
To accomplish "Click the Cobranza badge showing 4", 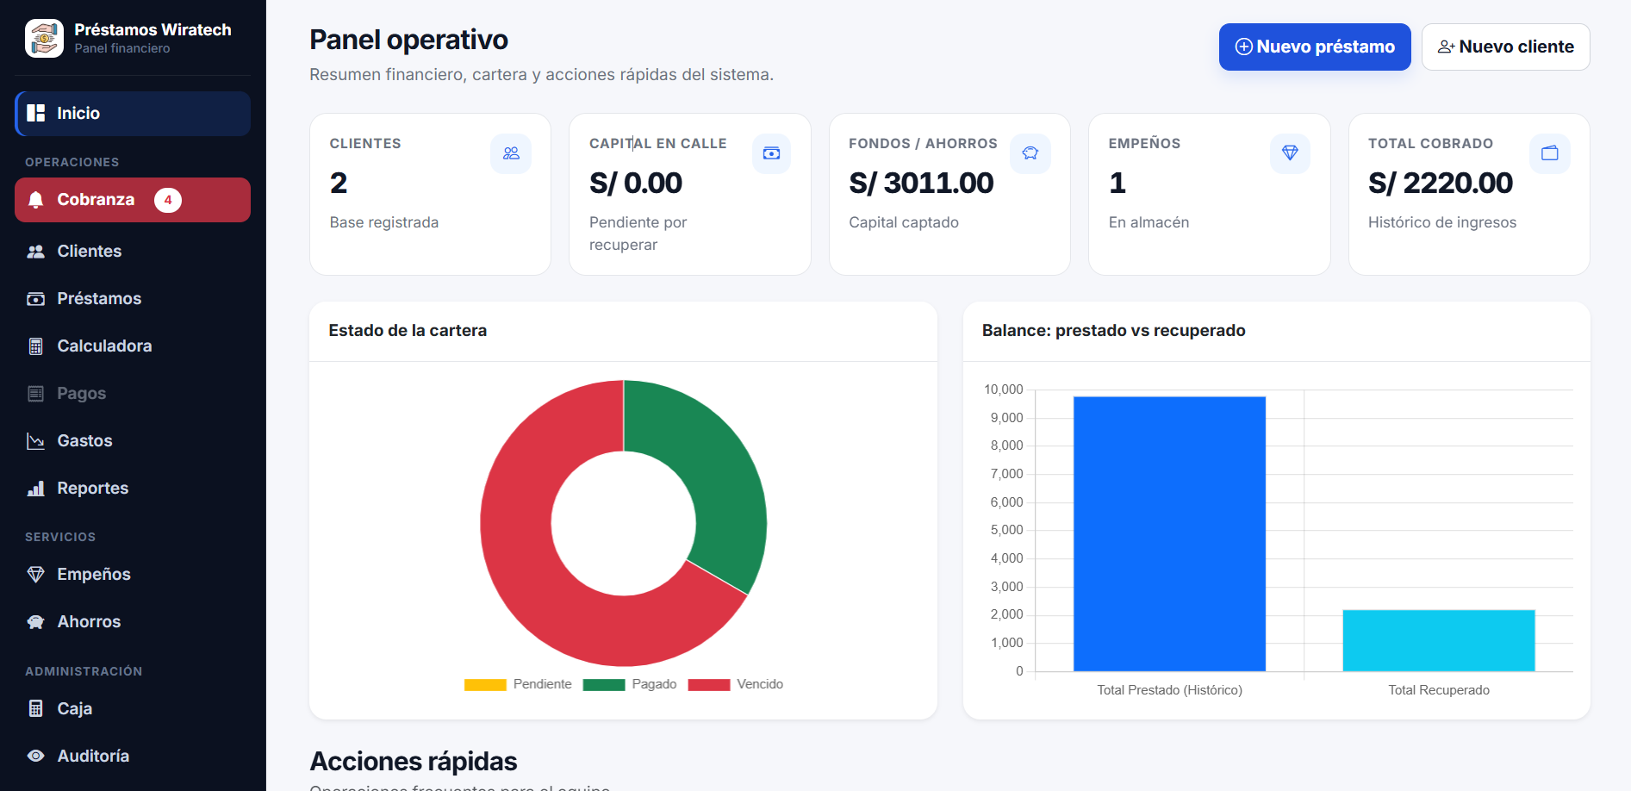I will pyautogui.click(x=168, y=200).
